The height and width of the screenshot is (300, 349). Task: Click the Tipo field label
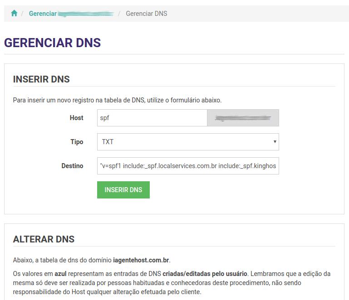click(x=77, y=142)
